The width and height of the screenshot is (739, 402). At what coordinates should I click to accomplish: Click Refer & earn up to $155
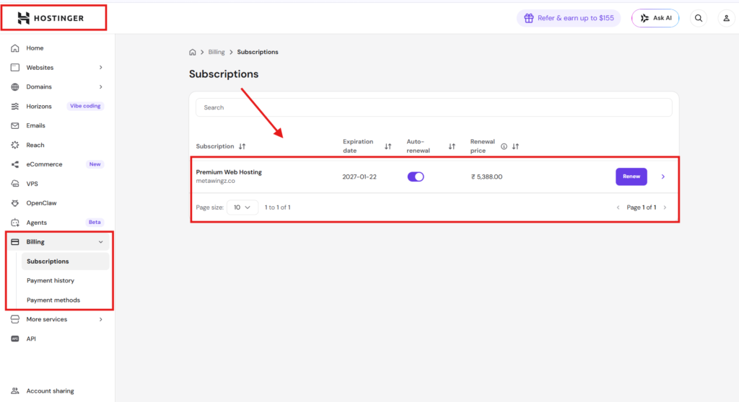point(569,18)
